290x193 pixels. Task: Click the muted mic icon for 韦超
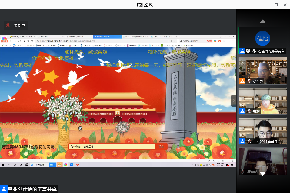[249, 111]
